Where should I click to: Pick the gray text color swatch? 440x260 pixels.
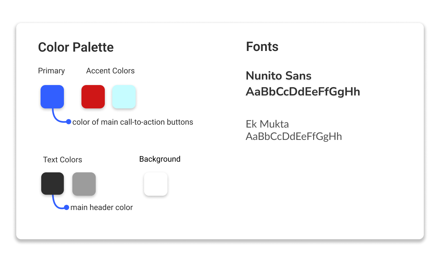(x=84, y=184)
